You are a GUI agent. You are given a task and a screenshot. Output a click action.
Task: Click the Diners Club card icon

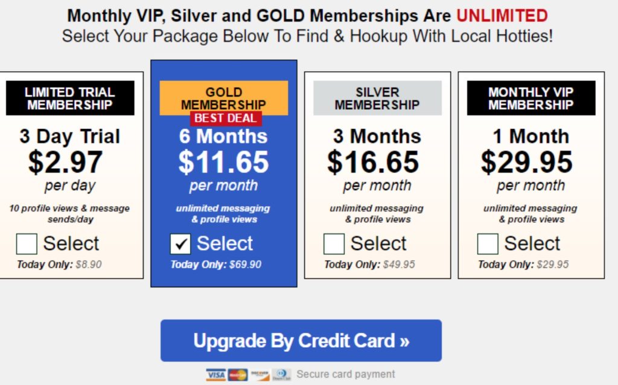[x=282, y=374]
